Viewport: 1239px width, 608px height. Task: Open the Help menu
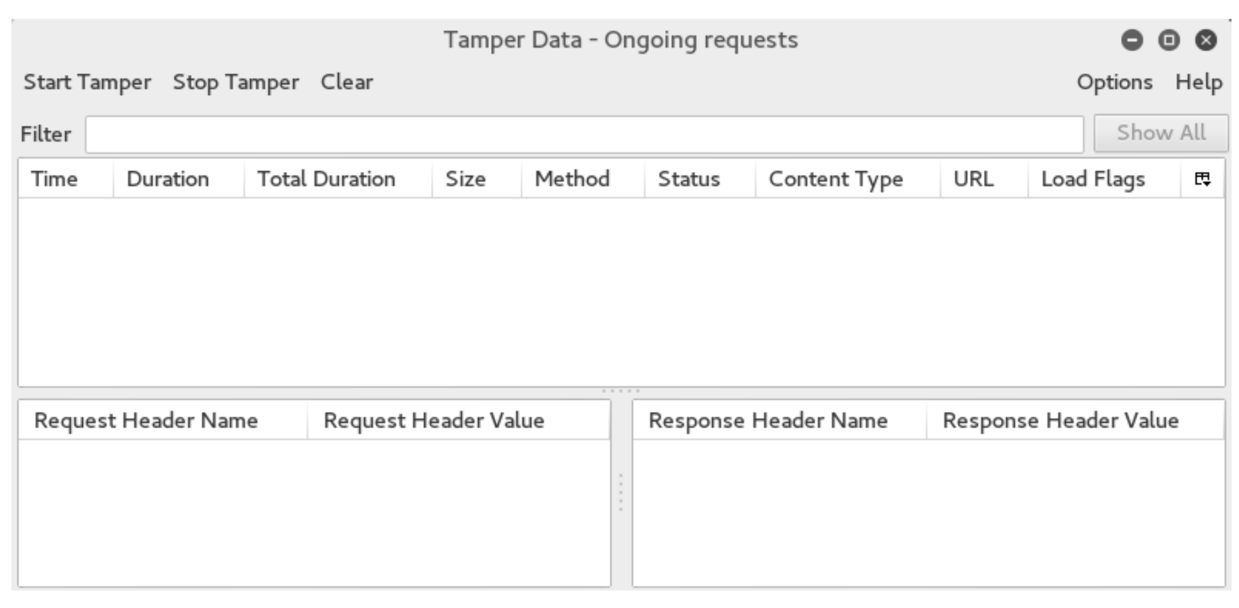point(1199,82)
